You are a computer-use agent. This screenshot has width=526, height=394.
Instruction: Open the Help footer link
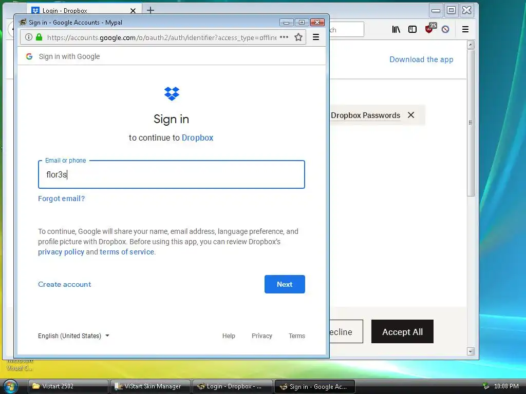click(x=229, y=336)
